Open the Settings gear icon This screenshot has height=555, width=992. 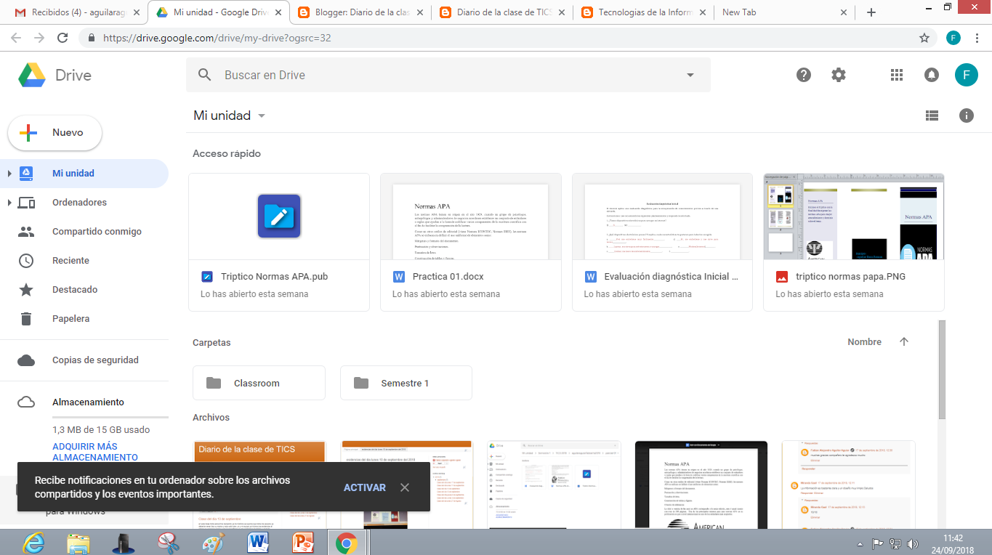(x=839, y=75)
